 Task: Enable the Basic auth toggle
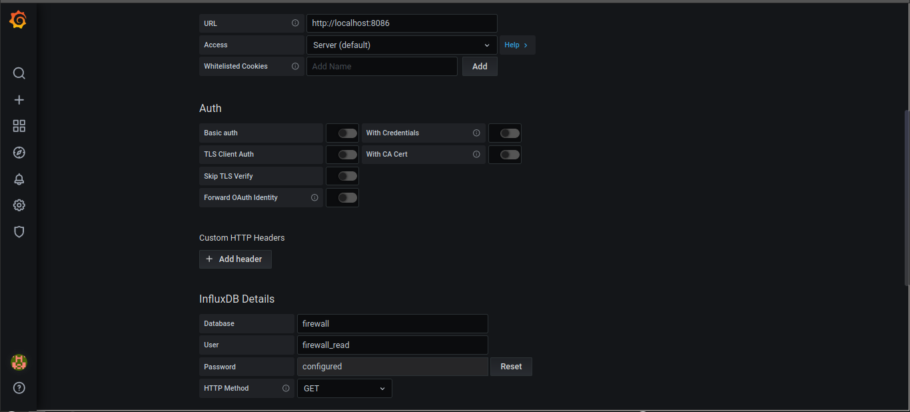click(x=347, y=133)
